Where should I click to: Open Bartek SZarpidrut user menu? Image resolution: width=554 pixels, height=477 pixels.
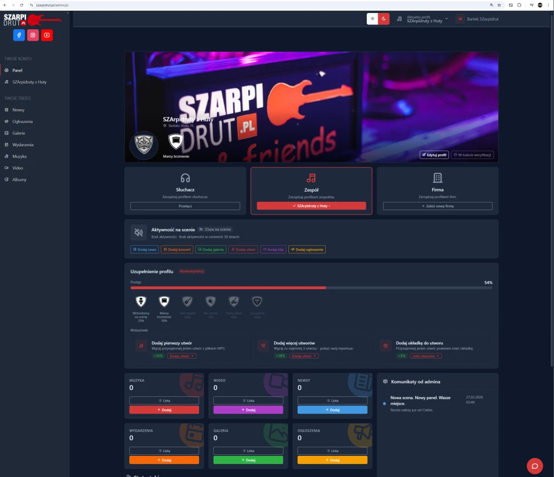coord(477,19)
